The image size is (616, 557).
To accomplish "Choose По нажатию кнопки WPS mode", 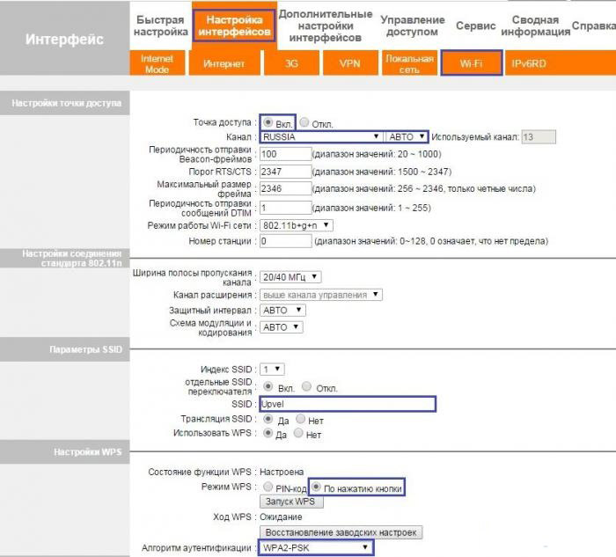I will [316, 487].
